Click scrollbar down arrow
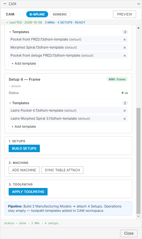The image size is (142, 239). pyautogui.click(x=138, y=216)
